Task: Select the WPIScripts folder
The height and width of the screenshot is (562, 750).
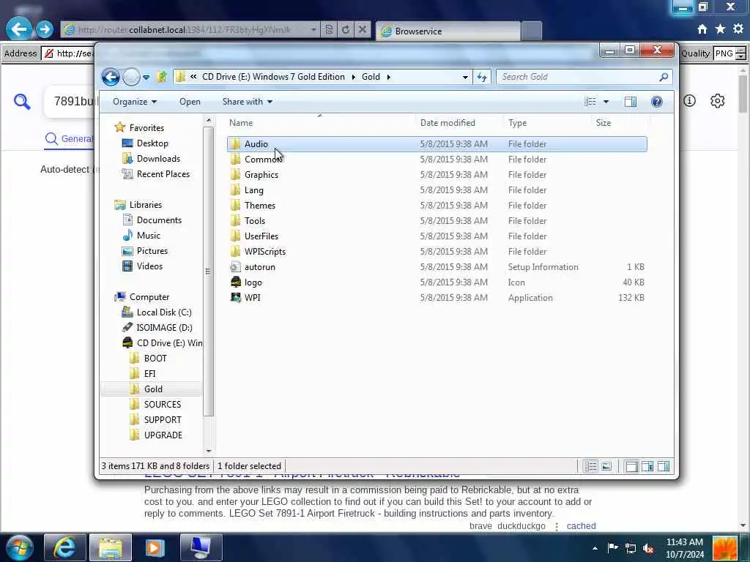Action: 437,252
